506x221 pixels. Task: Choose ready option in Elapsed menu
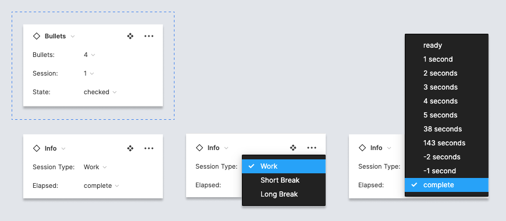[x=447, y=45]
